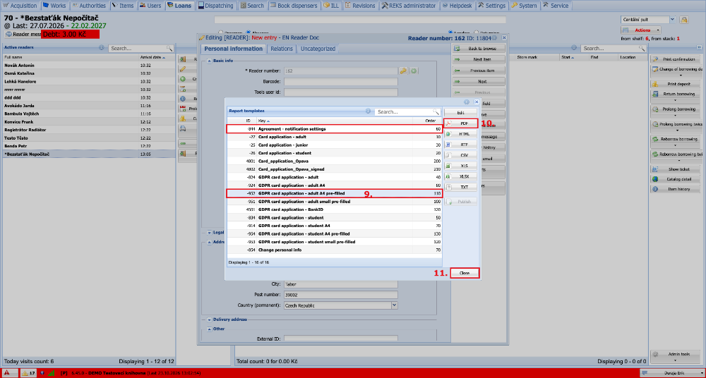The image size is (706, 378).
Task: Select 'Agreement - notification settings' template row
Action: pos(334,128)
